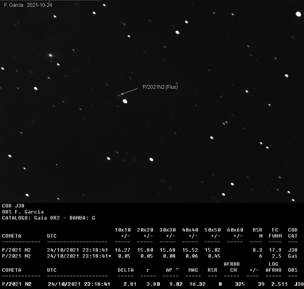Image resolution: width=304 pixels, height=289 pixels.
Task: Click the 'P/2021N2 (Flus)' comet label
Action: point(160,87)
